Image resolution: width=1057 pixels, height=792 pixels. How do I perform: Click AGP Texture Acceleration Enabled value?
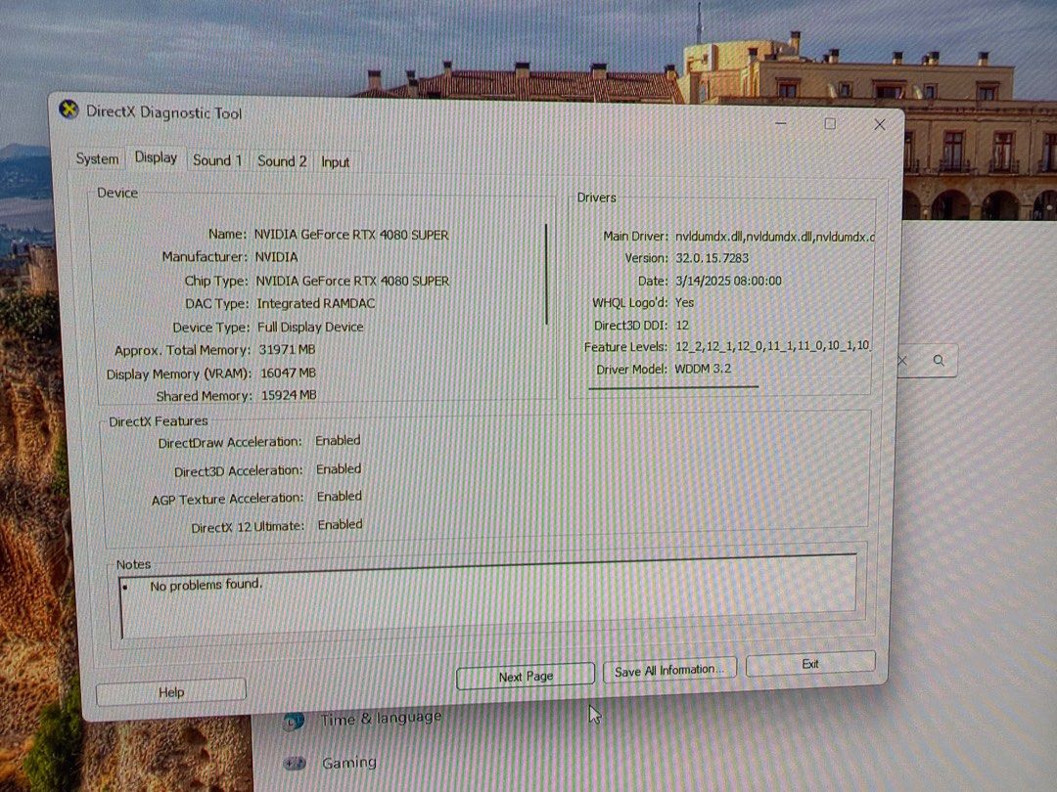(x=339, y=497)
